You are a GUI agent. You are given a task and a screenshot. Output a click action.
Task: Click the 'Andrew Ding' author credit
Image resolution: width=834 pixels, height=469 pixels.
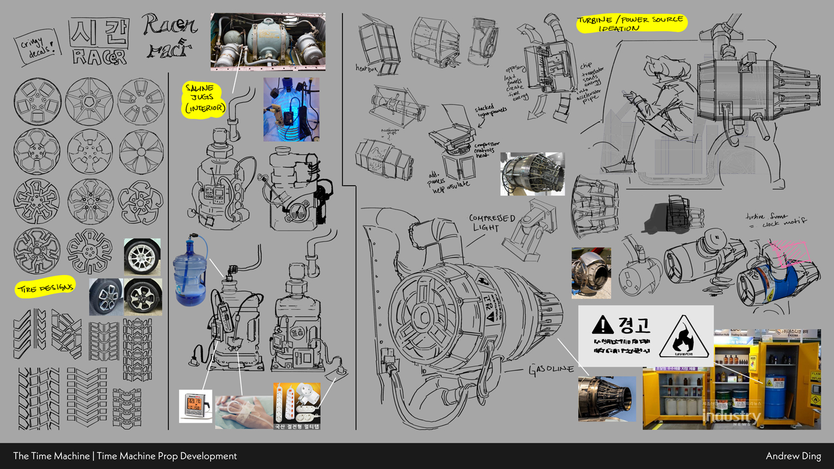[x=793, y=456]
